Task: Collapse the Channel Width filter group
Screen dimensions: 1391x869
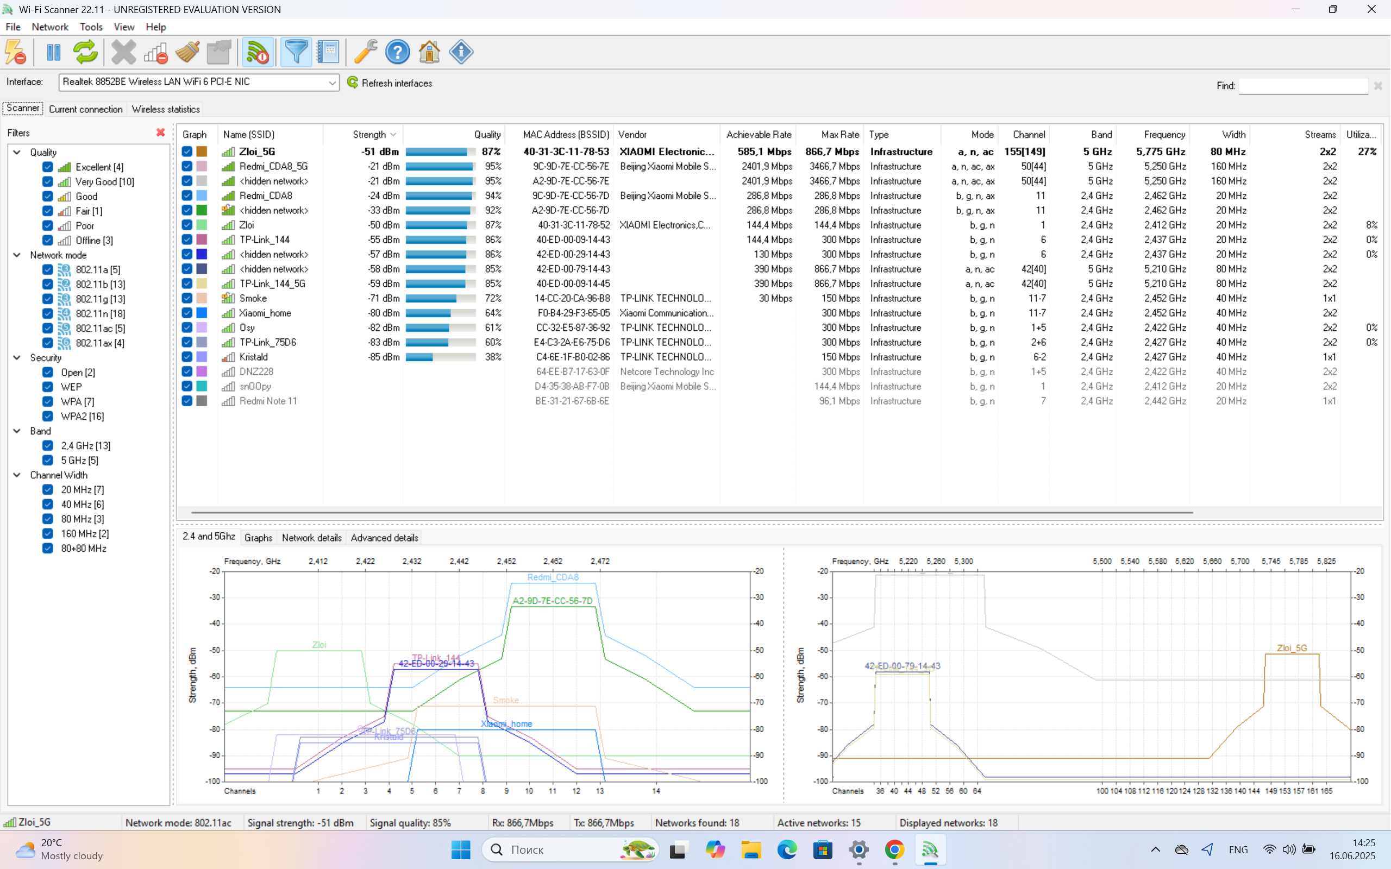Action: coord(17,475)
